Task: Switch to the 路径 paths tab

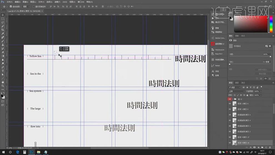Action: (243, 83)
